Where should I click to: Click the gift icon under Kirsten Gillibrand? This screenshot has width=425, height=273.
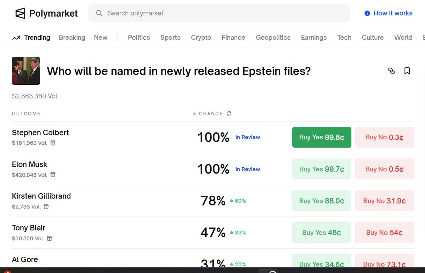tap(46, 207)
